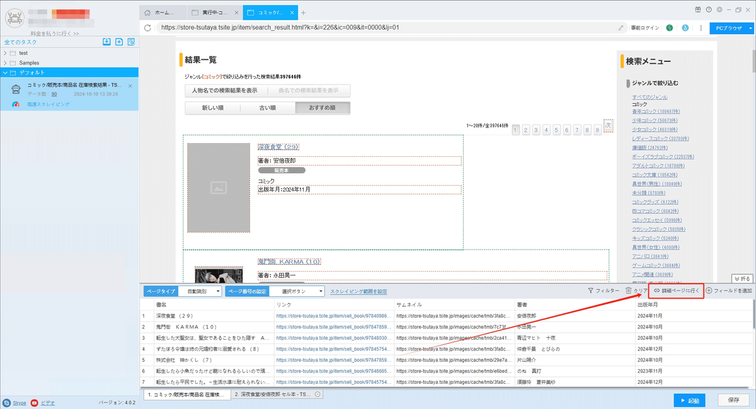Select the コミック browser tab
The image size is (756, 409).
tap(270, 13)
